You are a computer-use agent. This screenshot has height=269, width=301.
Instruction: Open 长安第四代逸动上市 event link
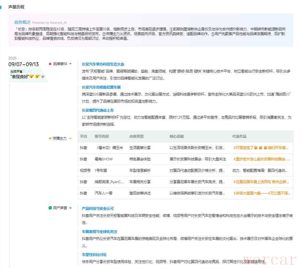pos(98,110)
